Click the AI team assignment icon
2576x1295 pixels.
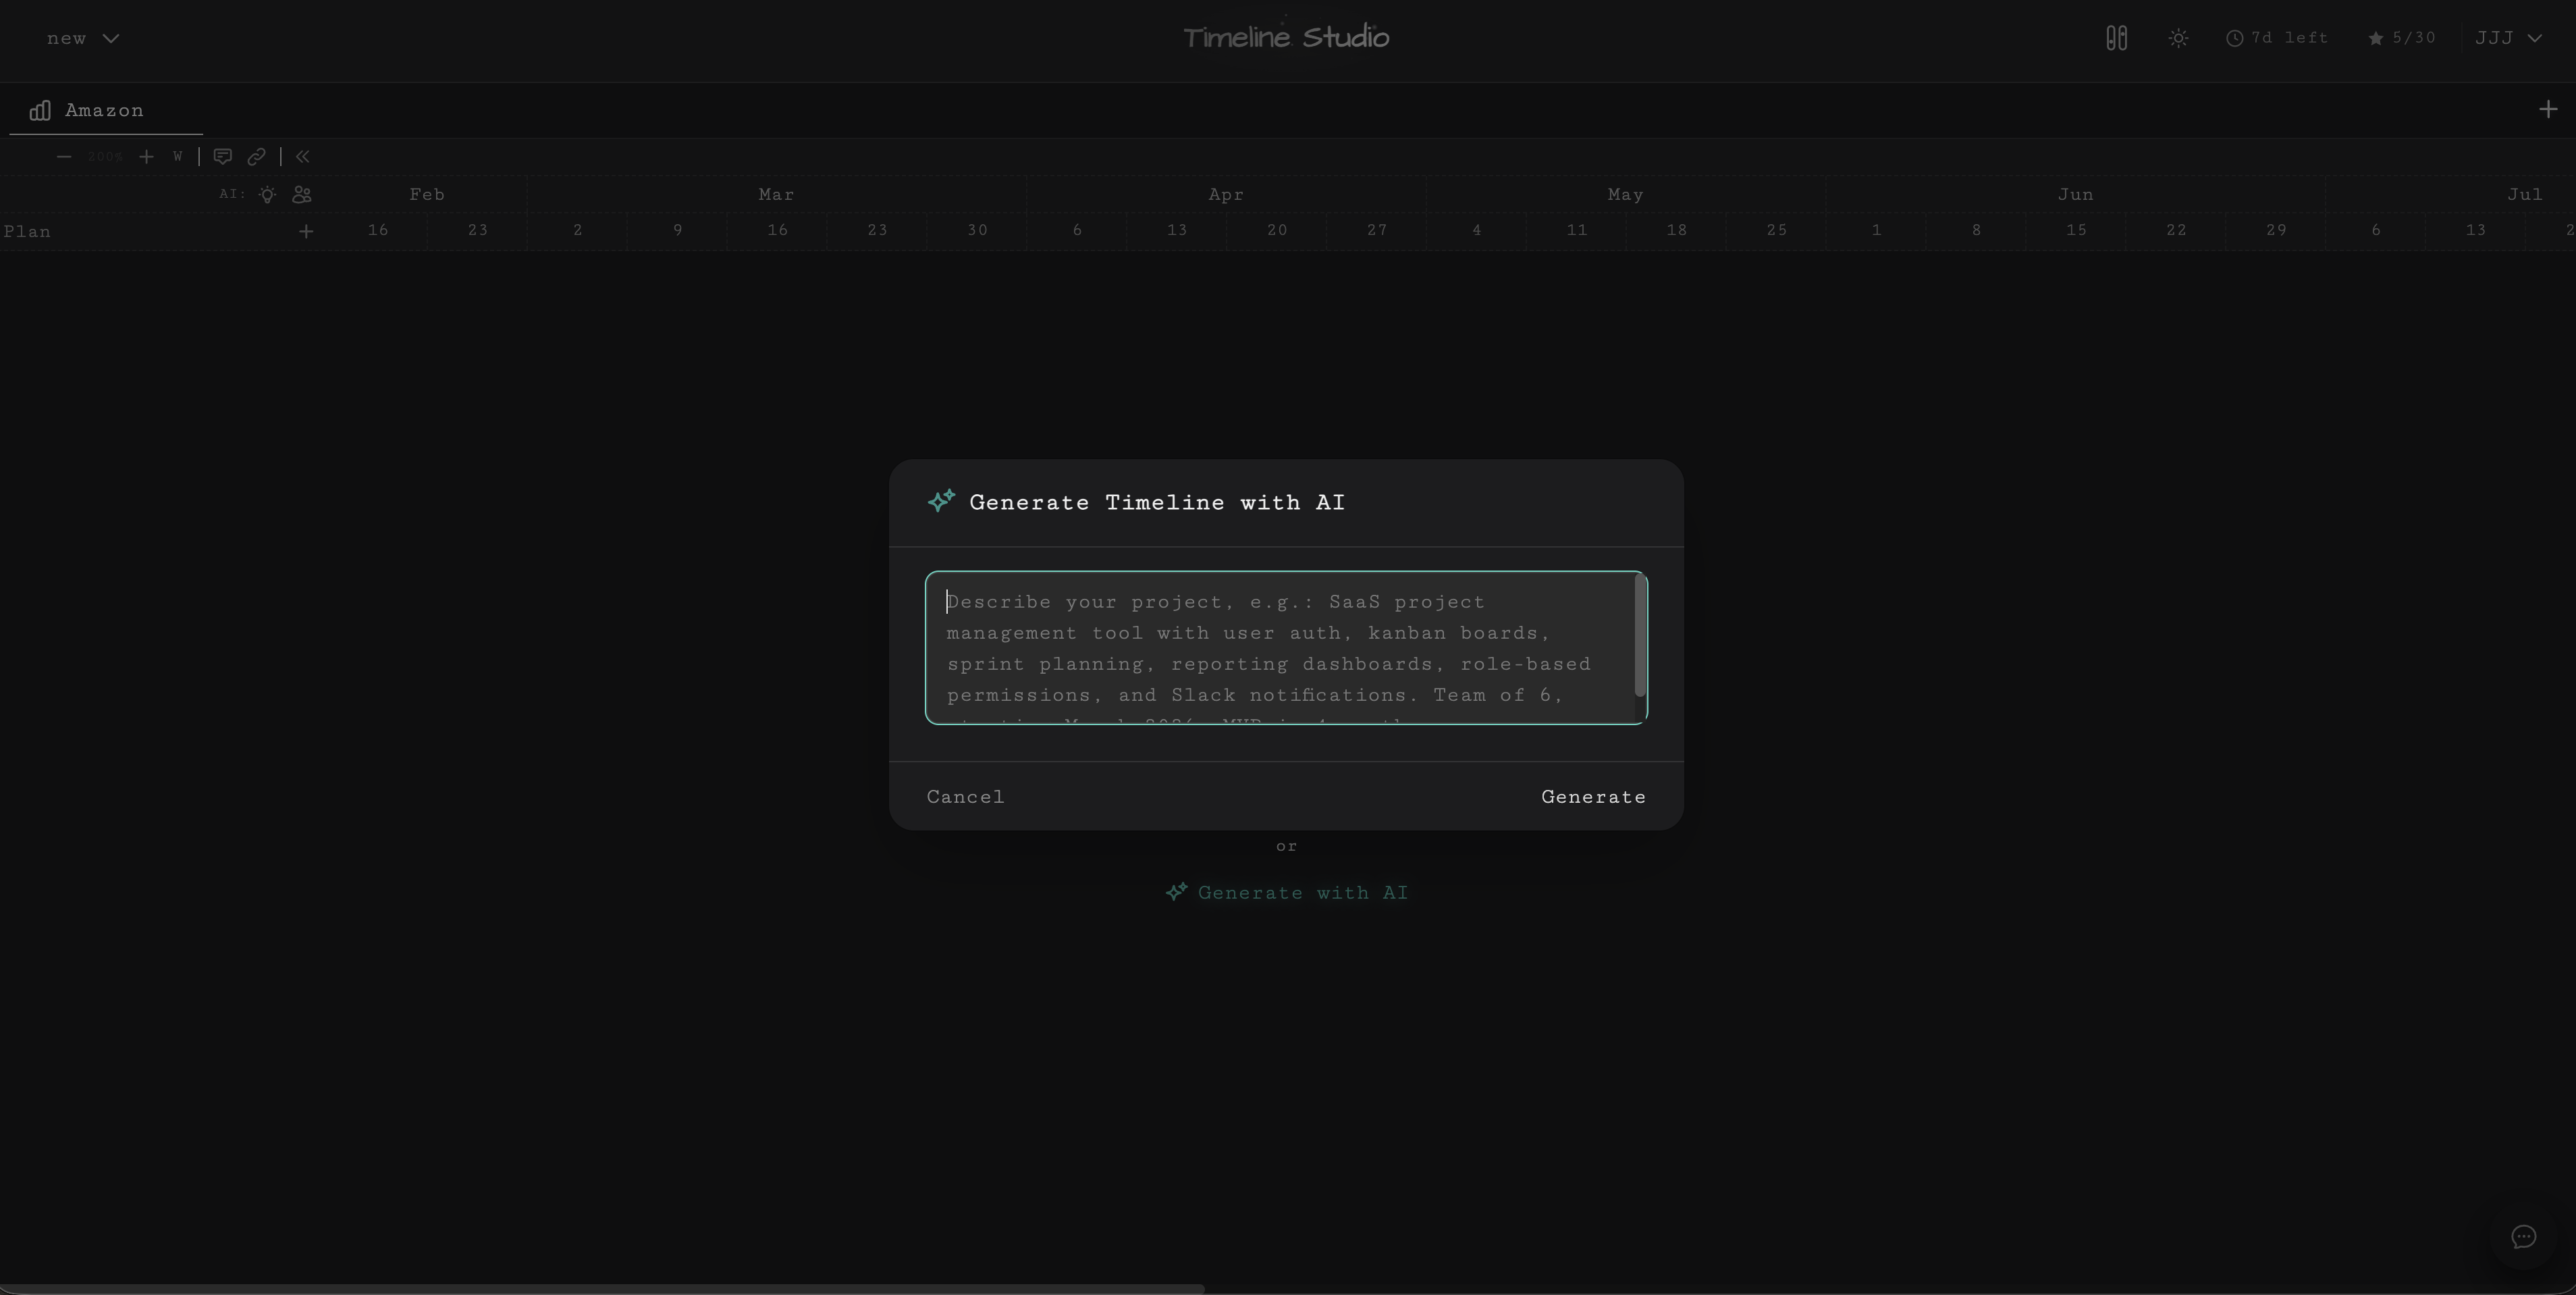pos(301,195)
